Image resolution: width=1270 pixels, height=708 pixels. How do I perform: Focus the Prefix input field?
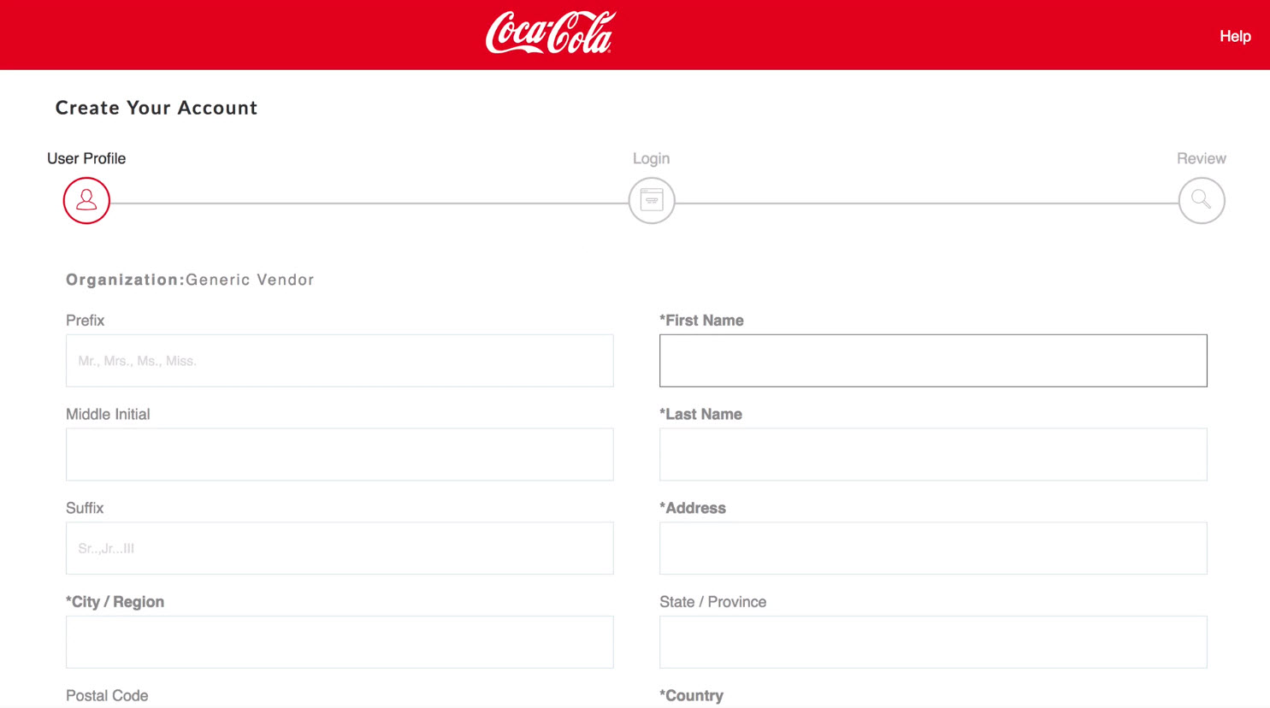point(340,361)
